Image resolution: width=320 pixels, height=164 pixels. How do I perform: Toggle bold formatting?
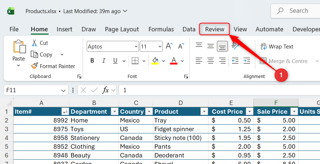92,60
